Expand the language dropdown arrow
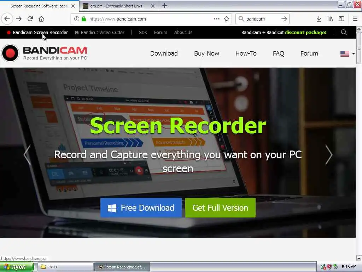The image size is (362, 272). click(353, 54)
